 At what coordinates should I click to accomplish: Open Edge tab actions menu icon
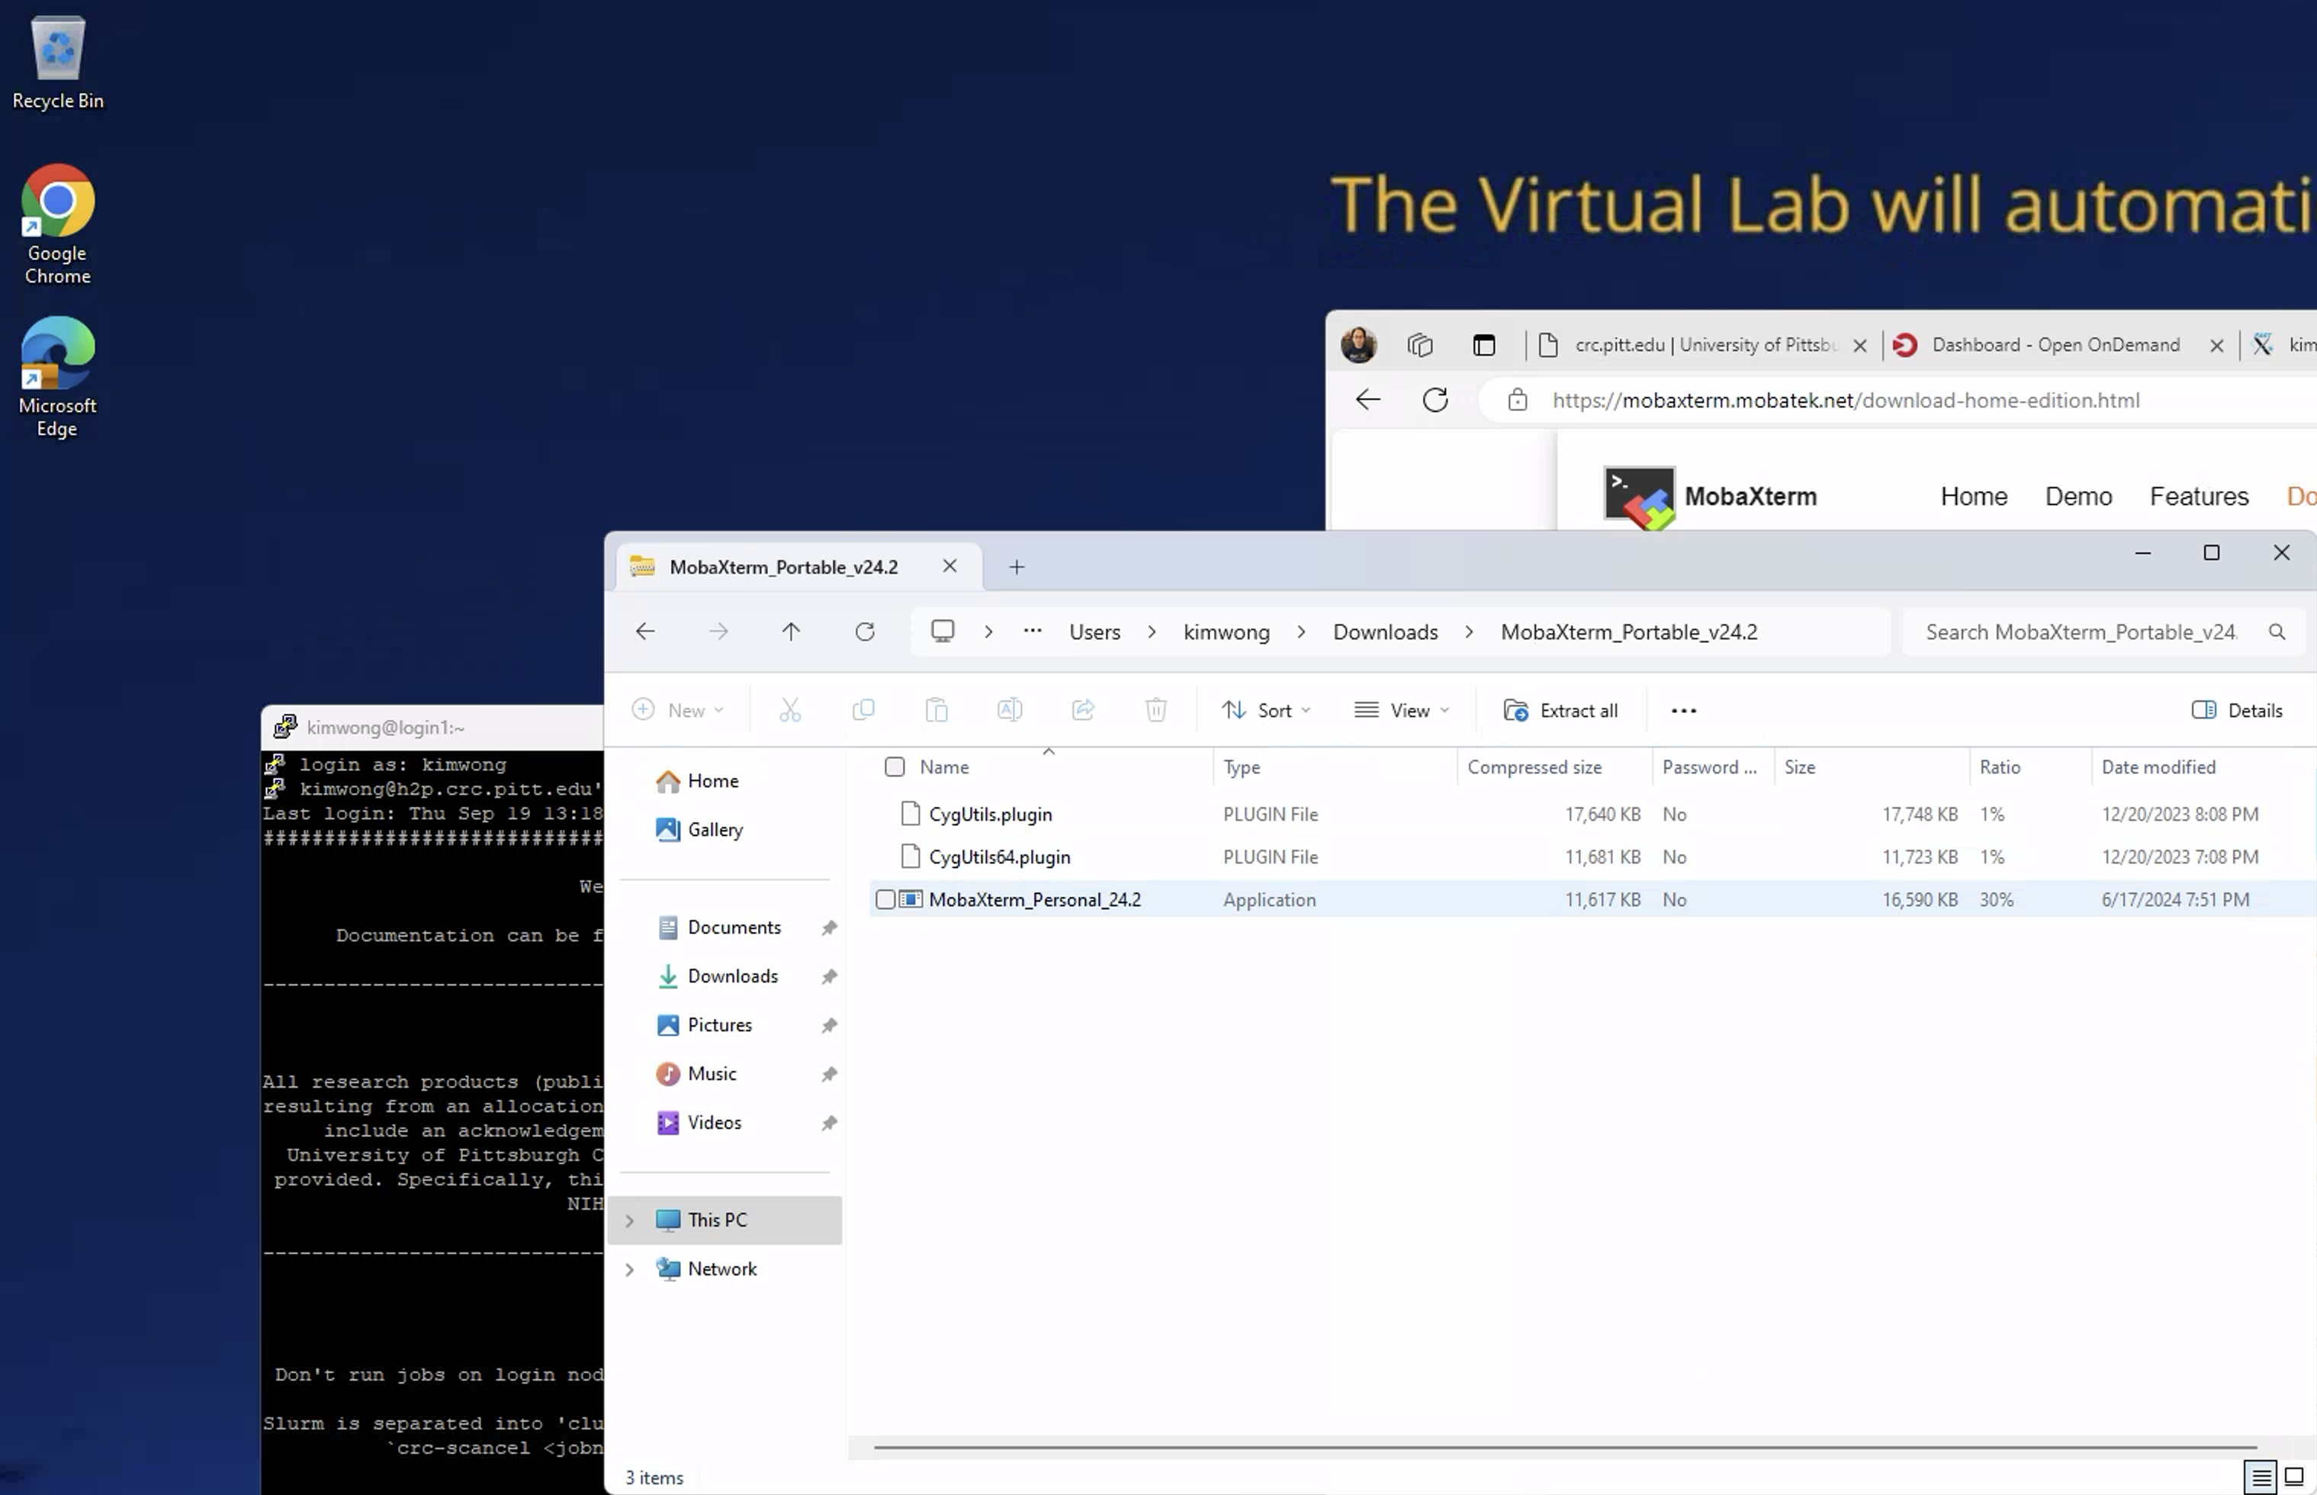click(1483, 345)
